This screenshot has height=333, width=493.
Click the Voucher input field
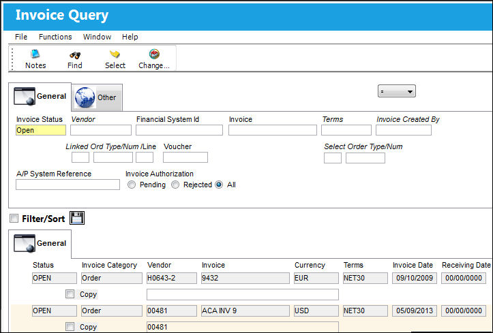(185, 157)
